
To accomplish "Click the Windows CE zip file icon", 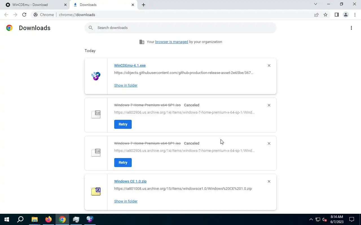I will (96, 192).
